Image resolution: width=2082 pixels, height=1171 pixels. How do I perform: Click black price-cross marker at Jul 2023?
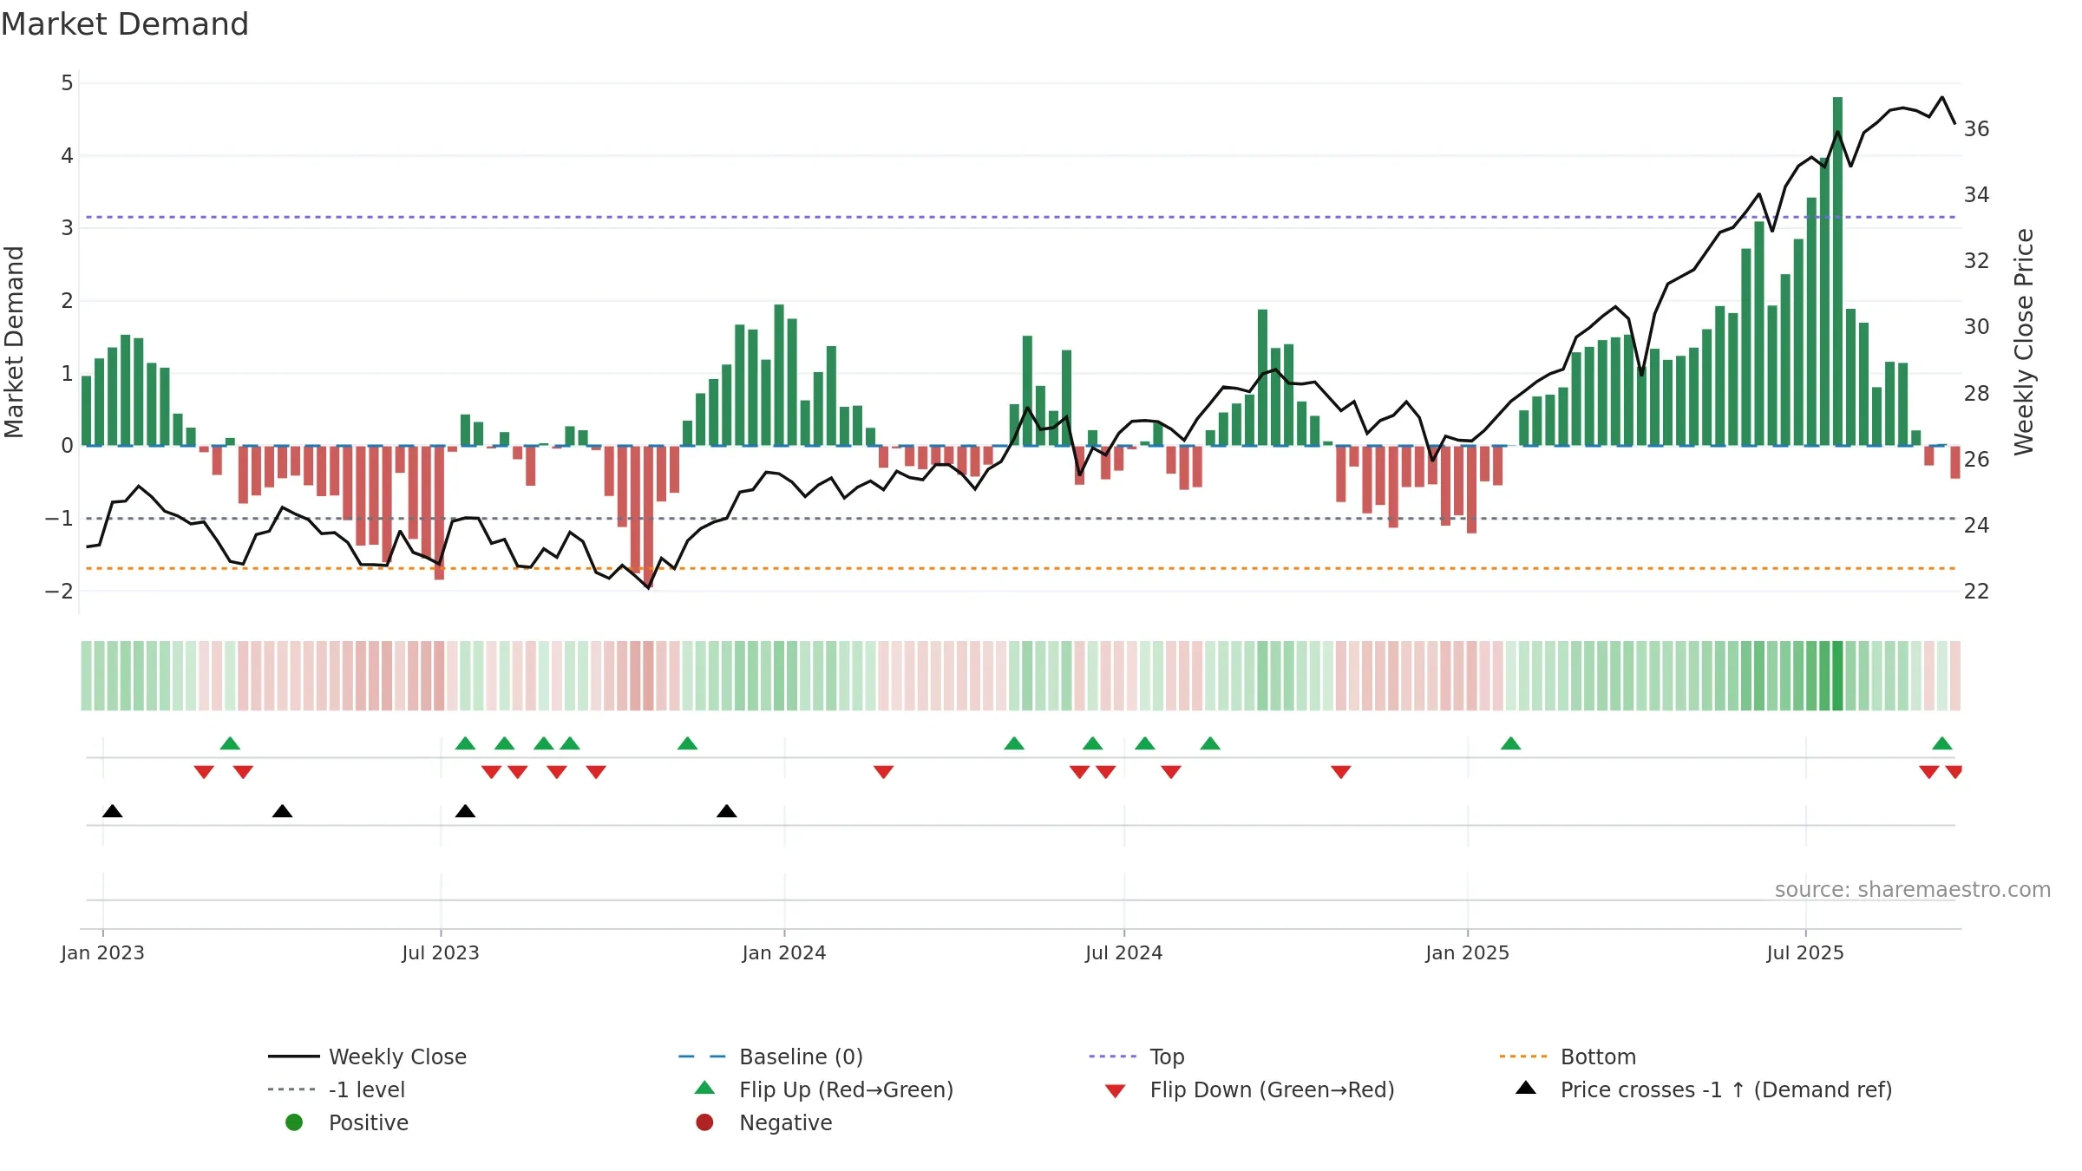pyautogui.click(x=465, y=811)
